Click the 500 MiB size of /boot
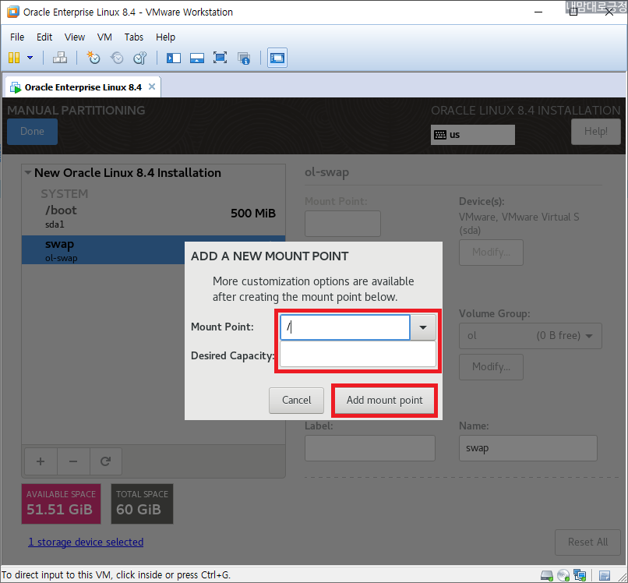 tap(253, 213)
